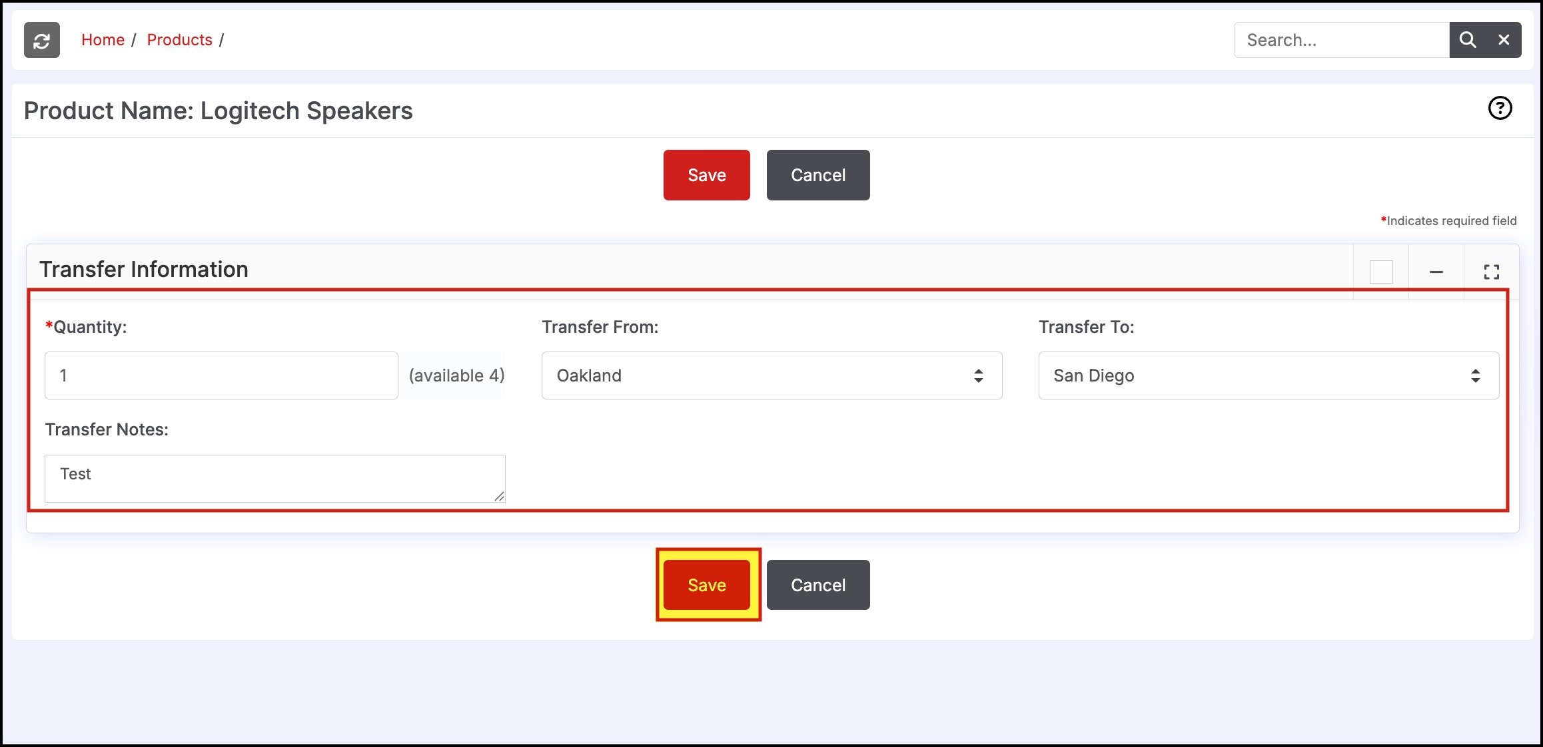Click the magnifying glass search icon

pos(1468,40)
